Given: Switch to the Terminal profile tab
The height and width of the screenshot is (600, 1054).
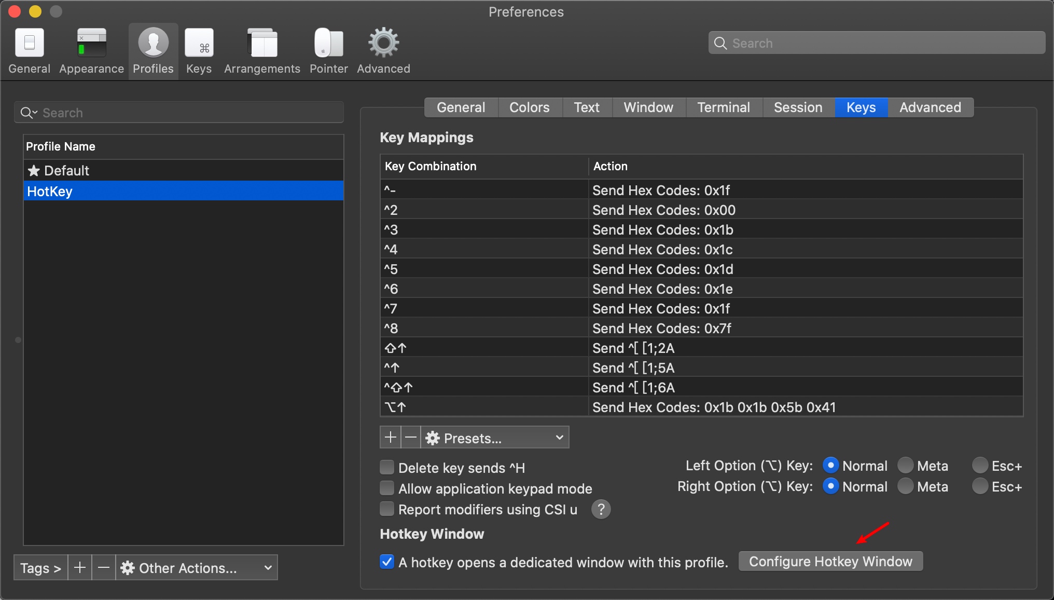Looking at the screenshot, I should coord(723,107).
